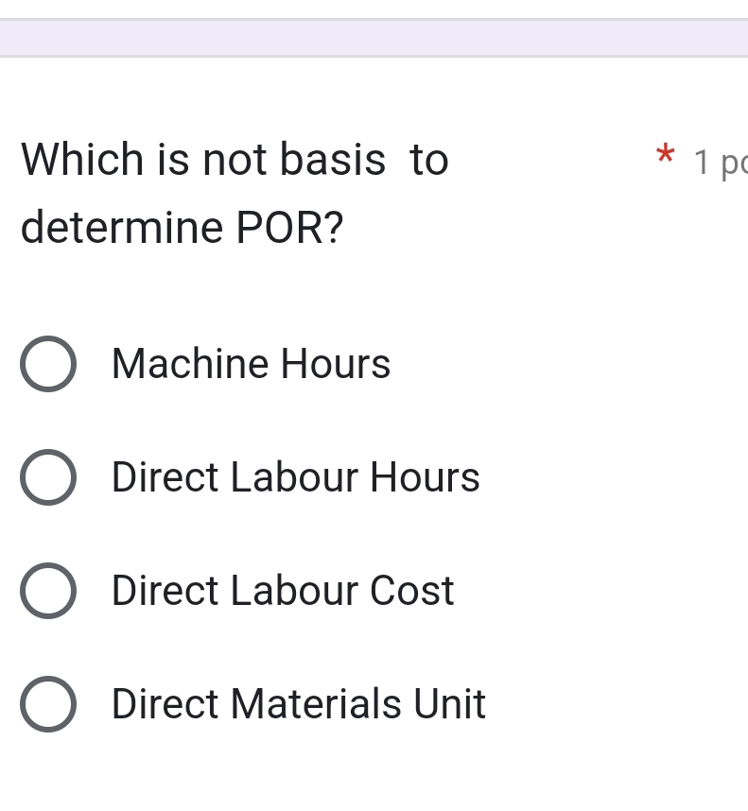Click the lavender header band at top

pyautogui.click(x=374, y=38)
